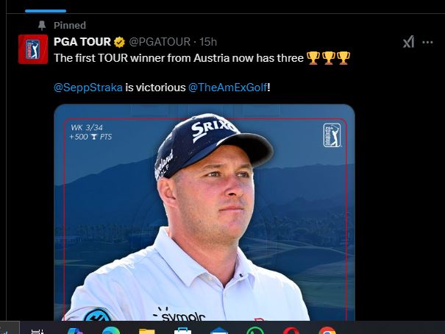Click the PGA TOUR profile avatar
Image resolution: width=445 pixels, height=334 pixels.
point(33,49)
